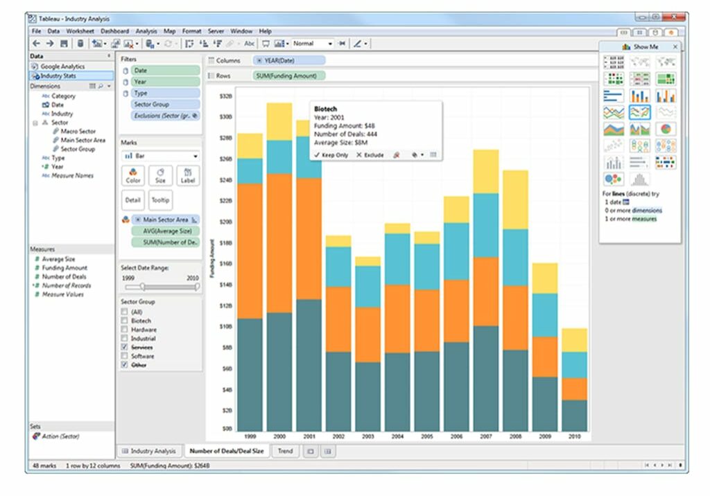Uncheck the Services sector group checkbox
The image size is (710, 496).
(x=124, y=347)
